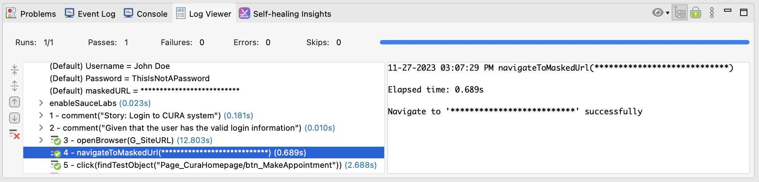Toggle tree view mode button

679,13
